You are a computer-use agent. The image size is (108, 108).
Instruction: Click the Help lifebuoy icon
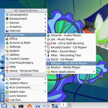pyautogui.click(x=7, y=67)
